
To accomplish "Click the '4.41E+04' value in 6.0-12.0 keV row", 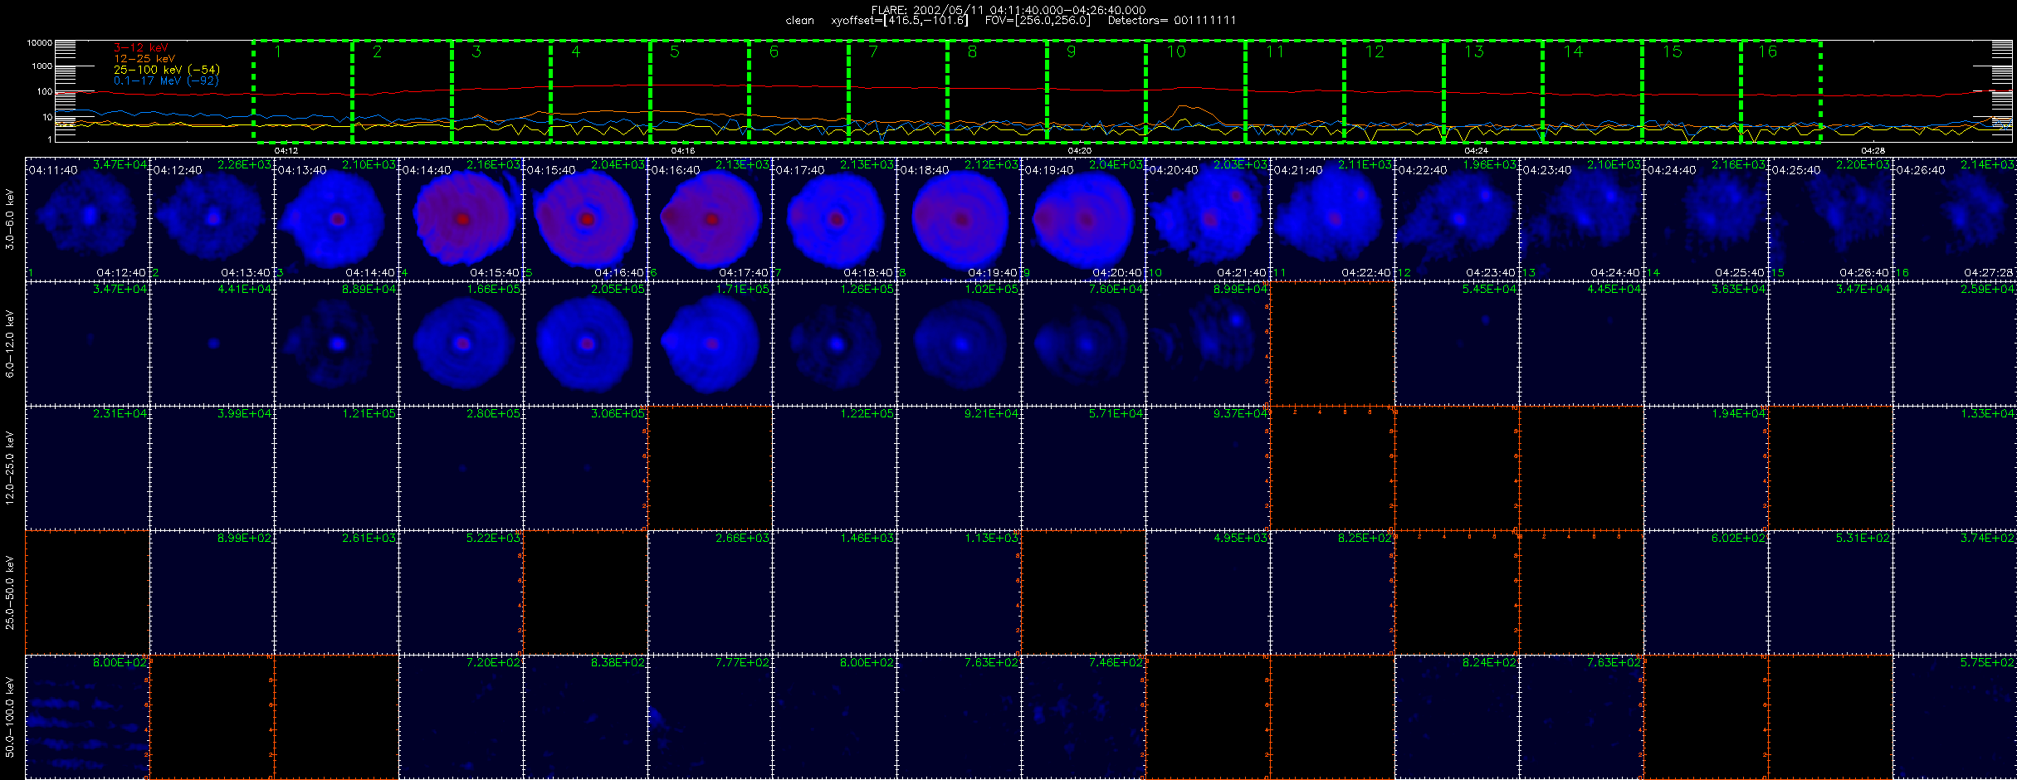I will click(244, 289).
